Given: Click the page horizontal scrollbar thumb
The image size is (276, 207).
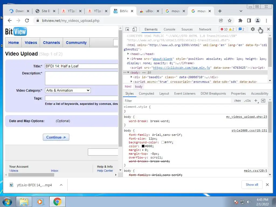Looking at the screenshot, I should 31,175.
